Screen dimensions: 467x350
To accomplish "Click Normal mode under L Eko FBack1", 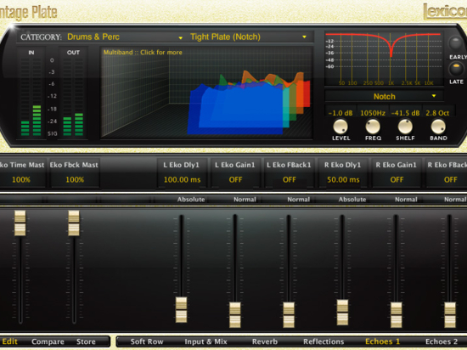I will [x=298, y=200].
